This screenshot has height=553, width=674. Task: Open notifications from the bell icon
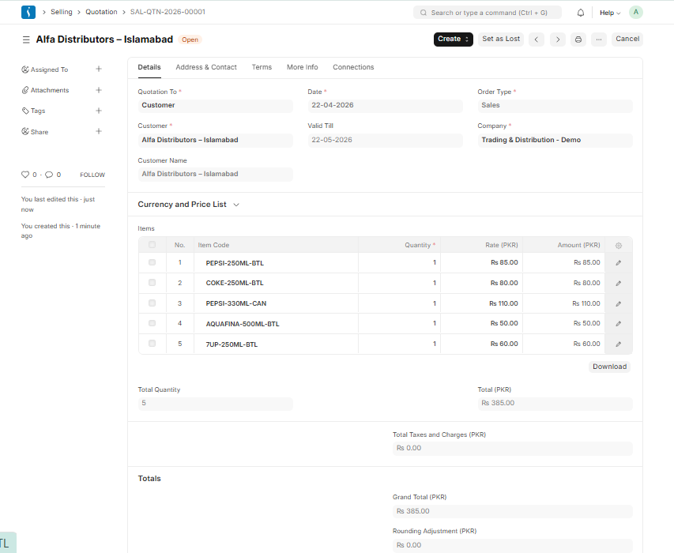(x=580, y=12)
